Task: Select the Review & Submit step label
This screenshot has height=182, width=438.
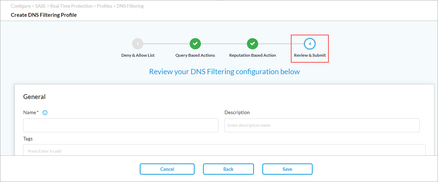Action: click(310, 55)
